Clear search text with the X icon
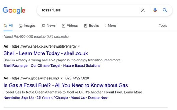The image size is (177, 110). click(143, 10)
